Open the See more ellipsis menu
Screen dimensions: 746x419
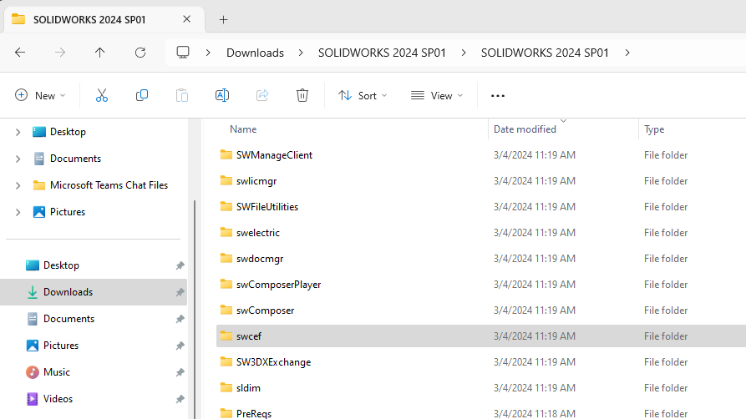coord(498,96)
